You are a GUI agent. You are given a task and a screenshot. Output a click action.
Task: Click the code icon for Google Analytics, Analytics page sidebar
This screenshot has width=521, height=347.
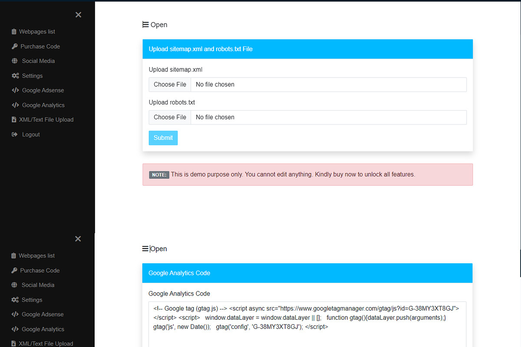[x=15, y=329]
